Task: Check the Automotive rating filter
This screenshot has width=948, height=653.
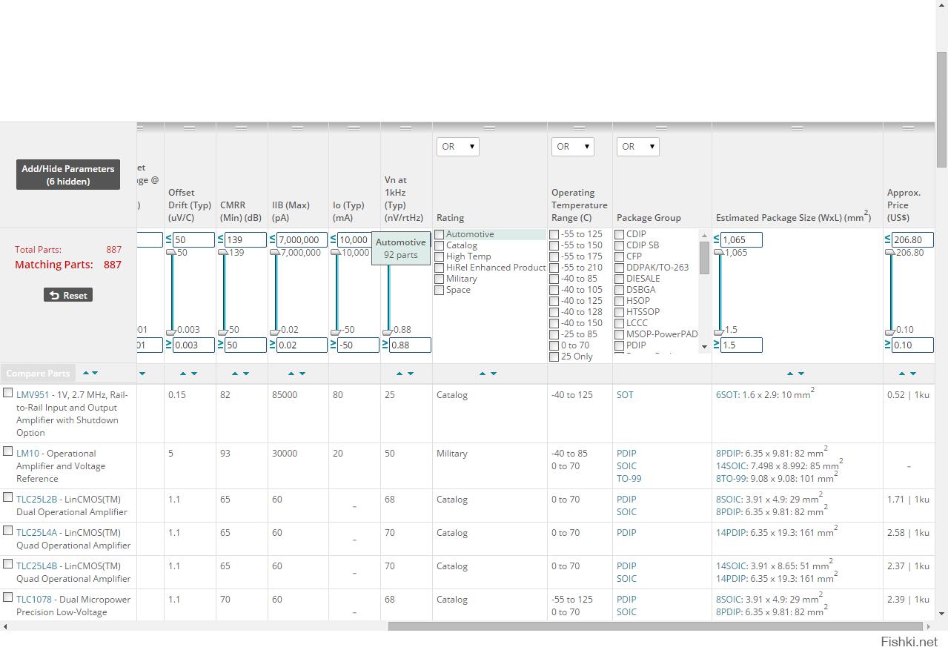Action: [440, 234]
